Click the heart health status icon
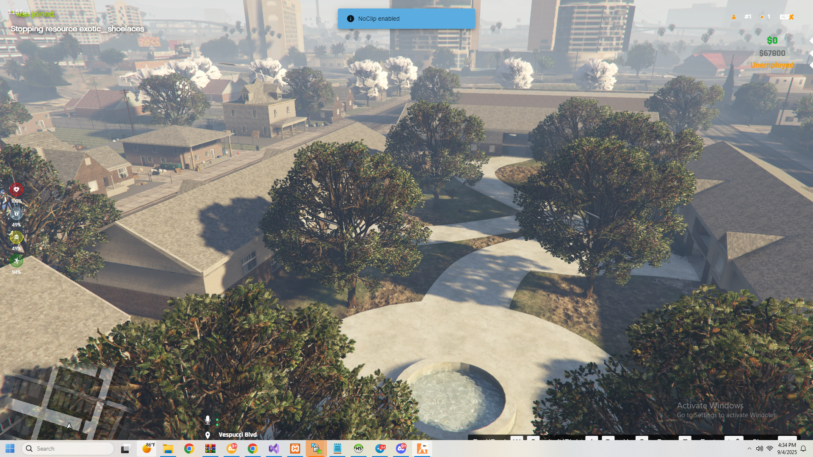This screenshot has height=457, width=813. [x=16, y=190]
